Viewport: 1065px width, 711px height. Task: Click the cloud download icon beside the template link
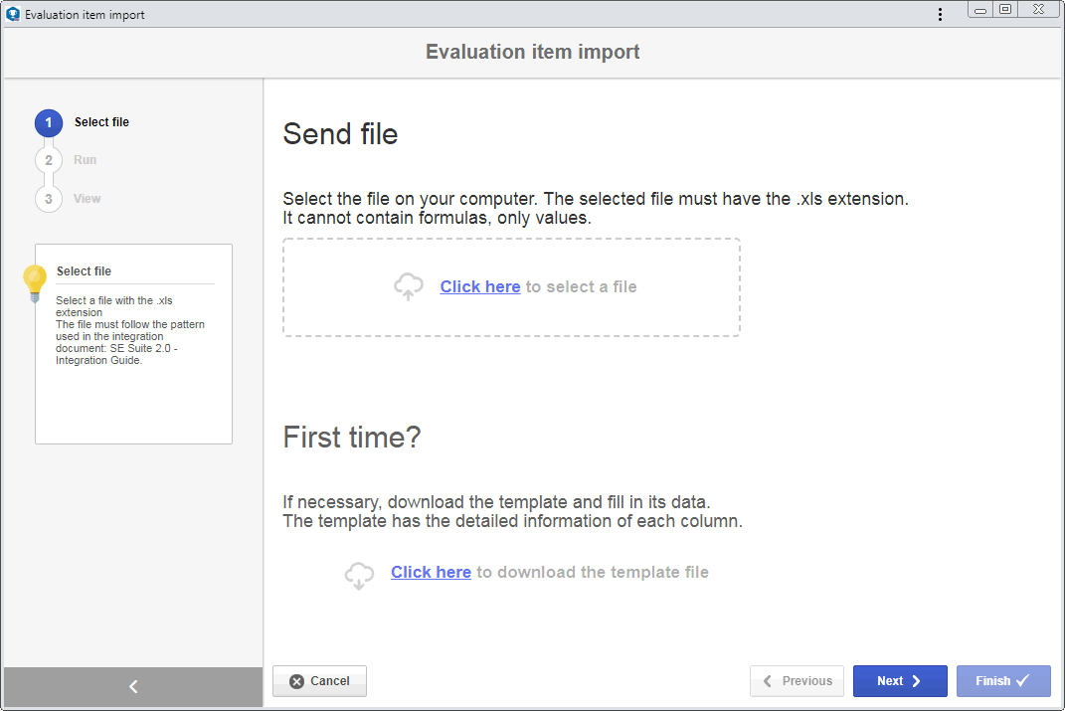(359, 575)
